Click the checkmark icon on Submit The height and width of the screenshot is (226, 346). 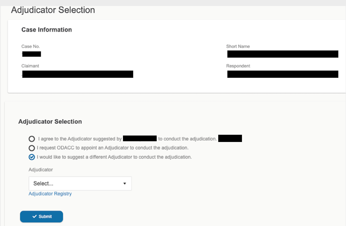(34, 217)
